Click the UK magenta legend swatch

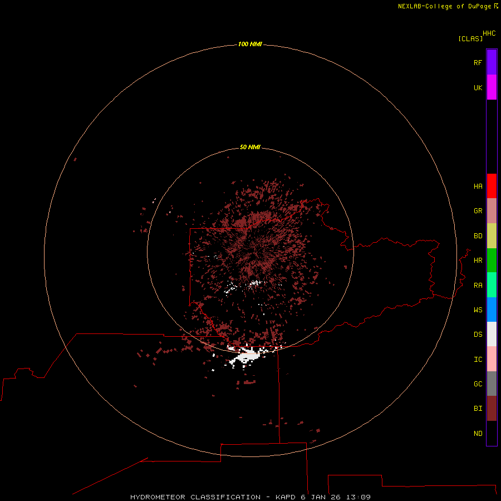pyautogui.click(x=492, y=87)
